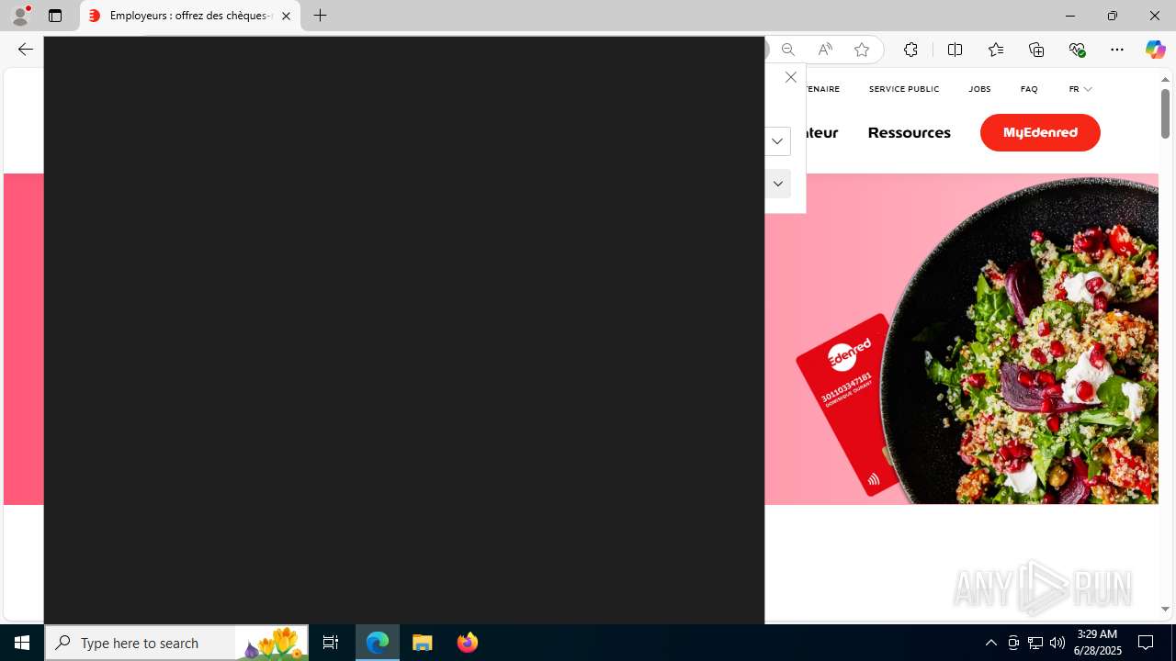Open the tab actions menu icon
Viewport: 1176px width, 661px height.
[x=55, y=16]
